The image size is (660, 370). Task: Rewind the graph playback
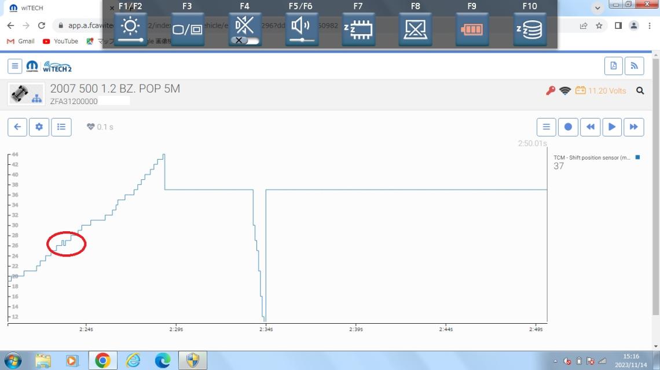[590, 127]
